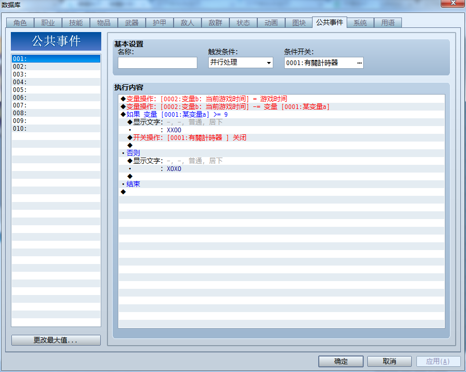466x372 pixels.
Task: Open the 系统 tab
Action: click(360, 23)
